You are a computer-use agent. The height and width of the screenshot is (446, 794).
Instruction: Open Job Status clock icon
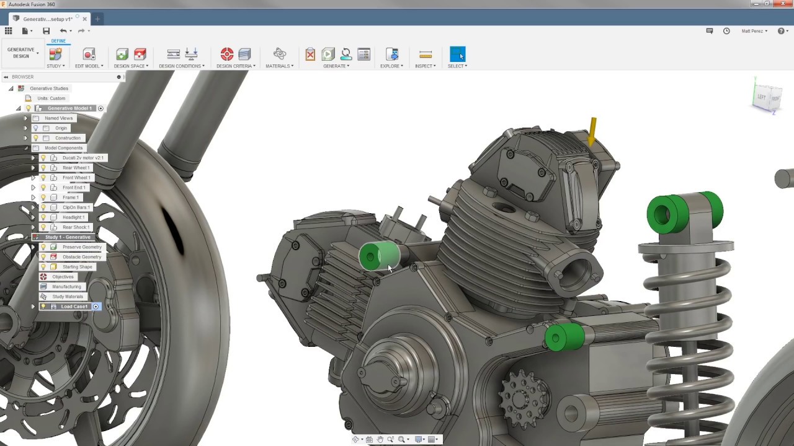(x=726, y=31)
